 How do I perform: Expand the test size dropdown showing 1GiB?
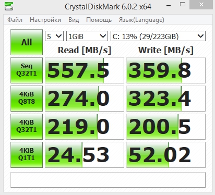click(x=87, y=36)
